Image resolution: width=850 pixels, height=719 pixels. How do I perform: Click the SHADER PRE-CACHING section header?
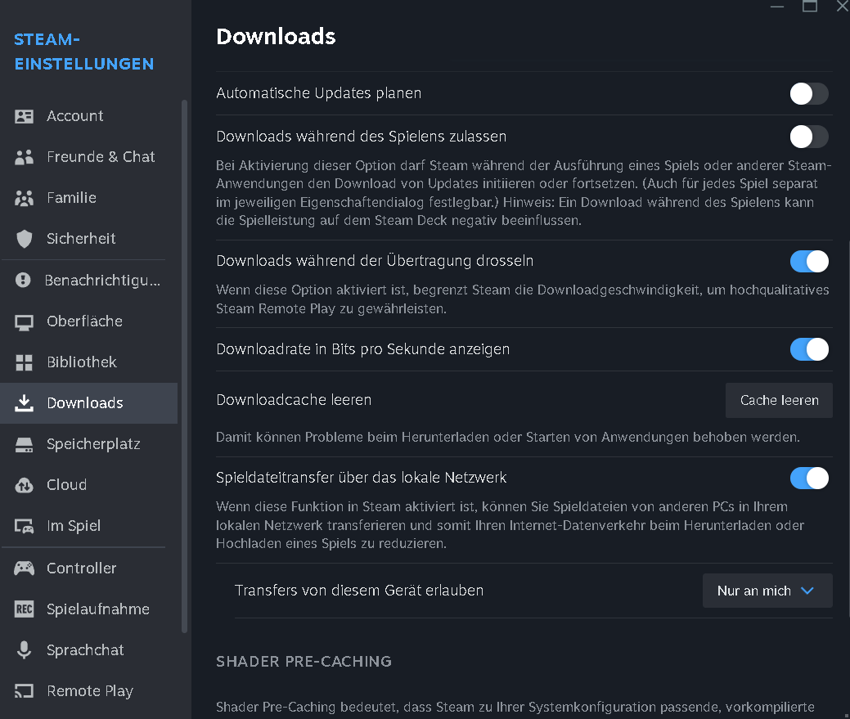304,662
